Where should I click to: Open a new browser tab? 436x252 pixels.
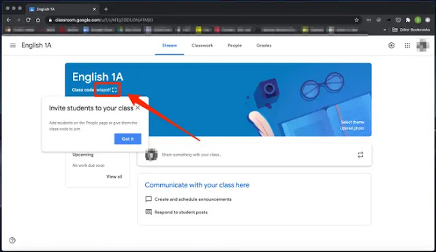(x=106, y=9)
